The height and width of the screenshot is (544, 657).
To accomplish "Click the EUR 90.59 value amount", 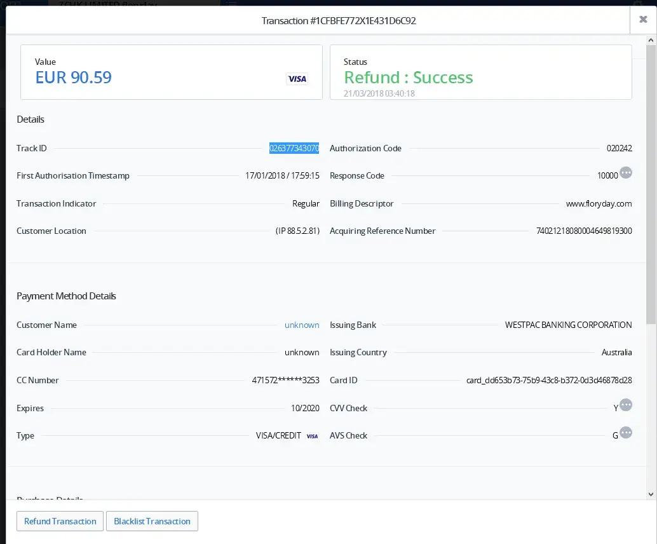I will coord(74,78).
